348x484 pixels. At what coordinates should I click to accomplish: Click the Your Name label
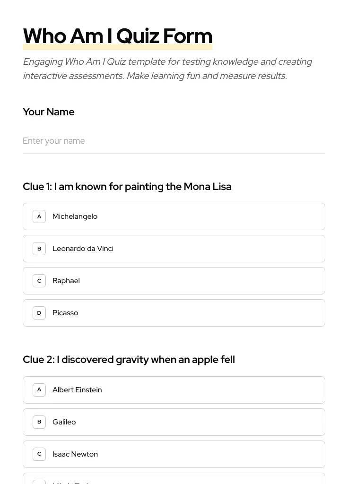pos(49,112)
